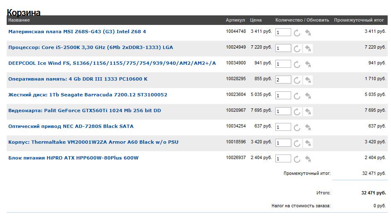This screenshot has width=391, height=216.
Task: Remove HiPRO 600W power supply from cart
Action: click(x=308, y=159)
